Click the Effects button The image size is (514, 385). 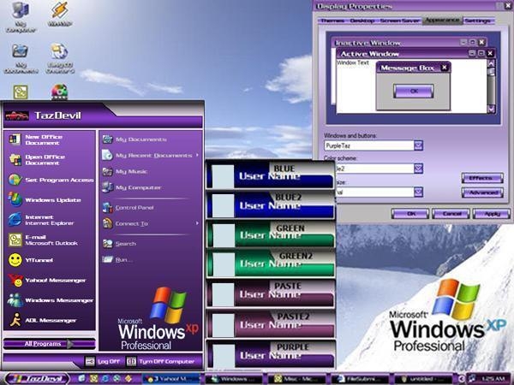click(x=482, y=178)
